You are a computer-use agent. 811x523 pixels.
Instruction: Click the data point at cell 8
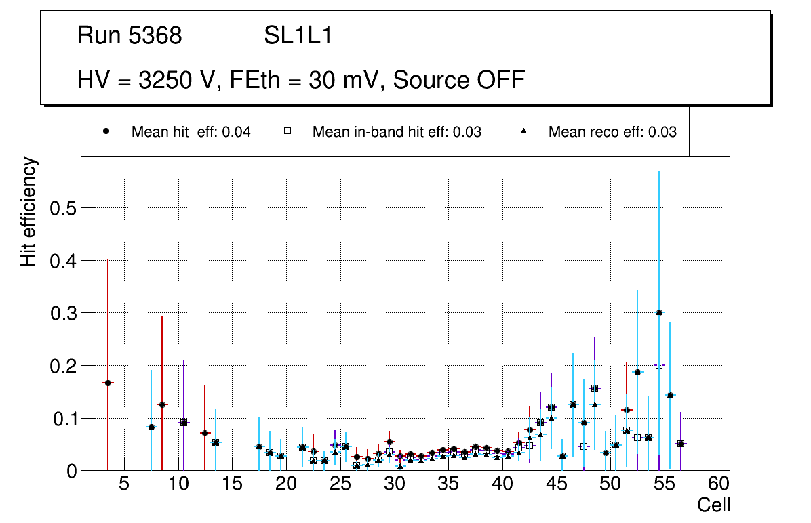[x=162, y=404]
